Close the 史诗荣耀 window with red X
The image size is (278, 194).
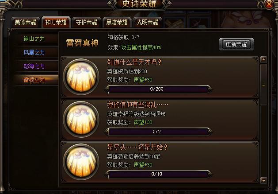[x=269, y=4]
